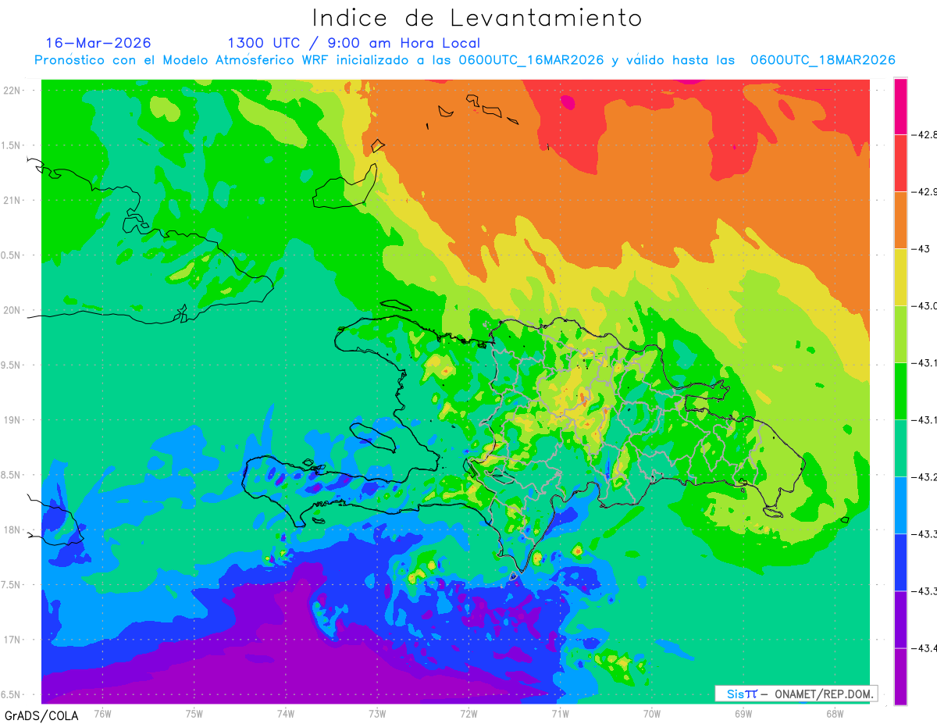The width and height of the screenshot is (937, 724).
Task: Click the '73W' longitude label
Action: coord(377,714)
